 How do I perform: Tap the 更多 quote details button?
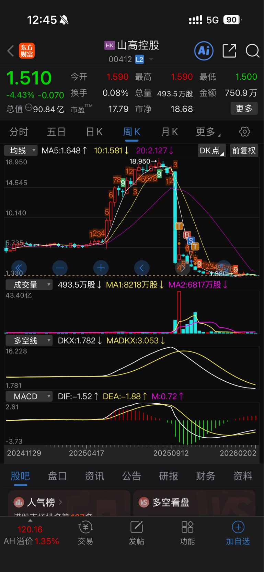click(244, 109)
